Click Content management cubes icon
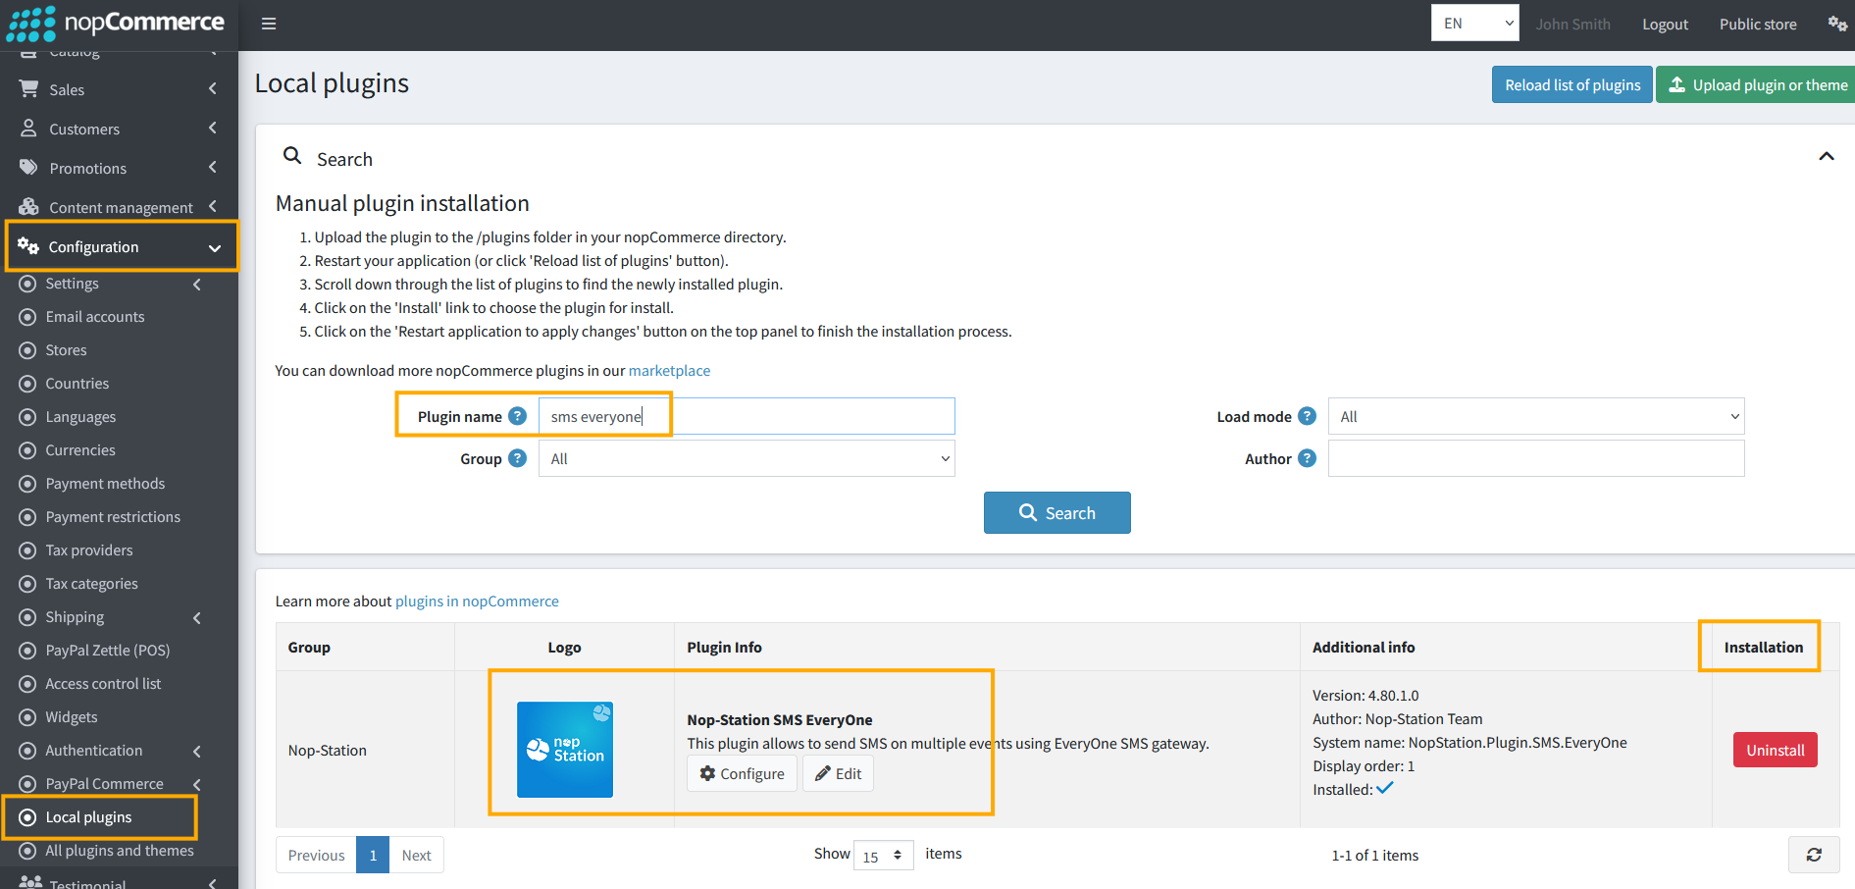 [x=28, y=206]
